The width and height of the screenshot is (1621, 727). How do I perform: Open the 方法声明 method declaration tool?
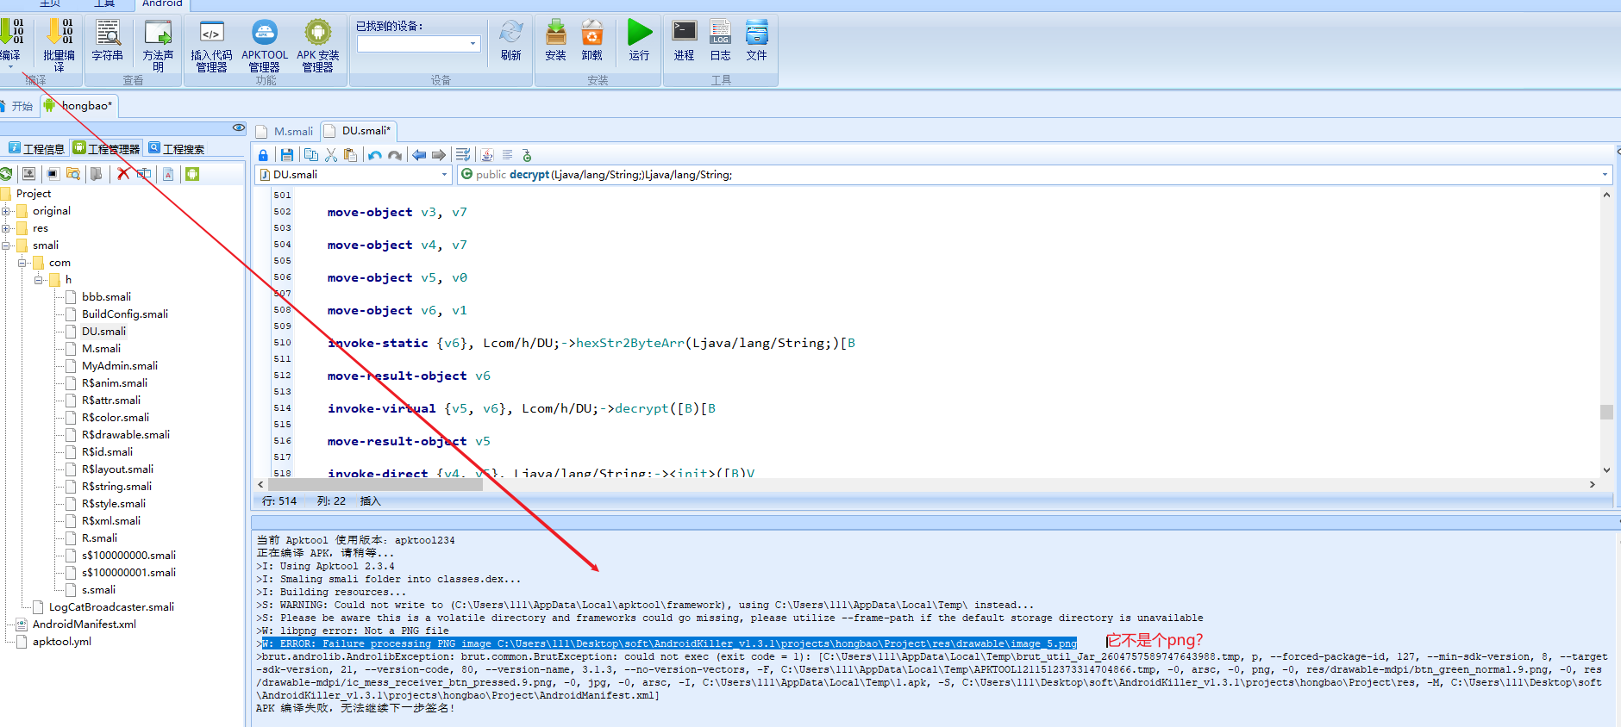pos(158,45)
